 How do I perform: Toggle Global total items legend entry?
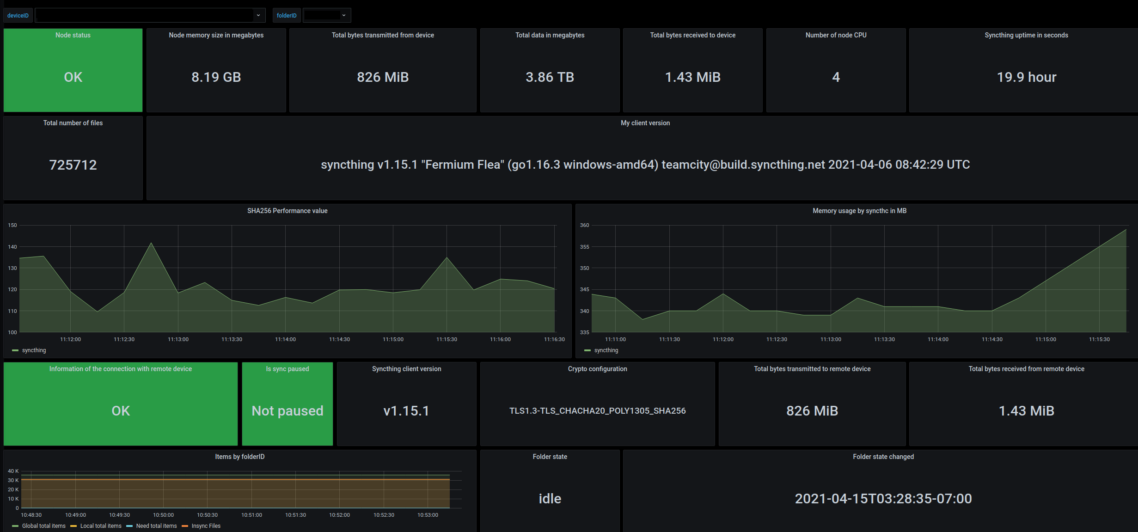pyautogui.click(x=43, y=526)
